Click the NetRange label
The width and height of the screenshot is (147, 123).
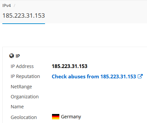[x=21, y=87]
